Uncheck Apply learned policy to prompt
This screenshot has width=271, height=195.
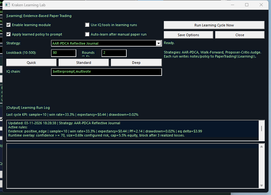tap(8, 34)
